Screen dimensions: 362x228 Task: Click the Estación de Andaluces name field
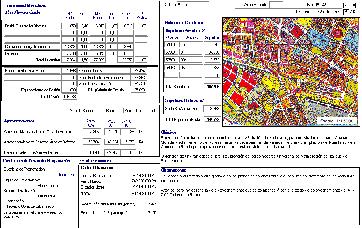(x=288, y=12)
